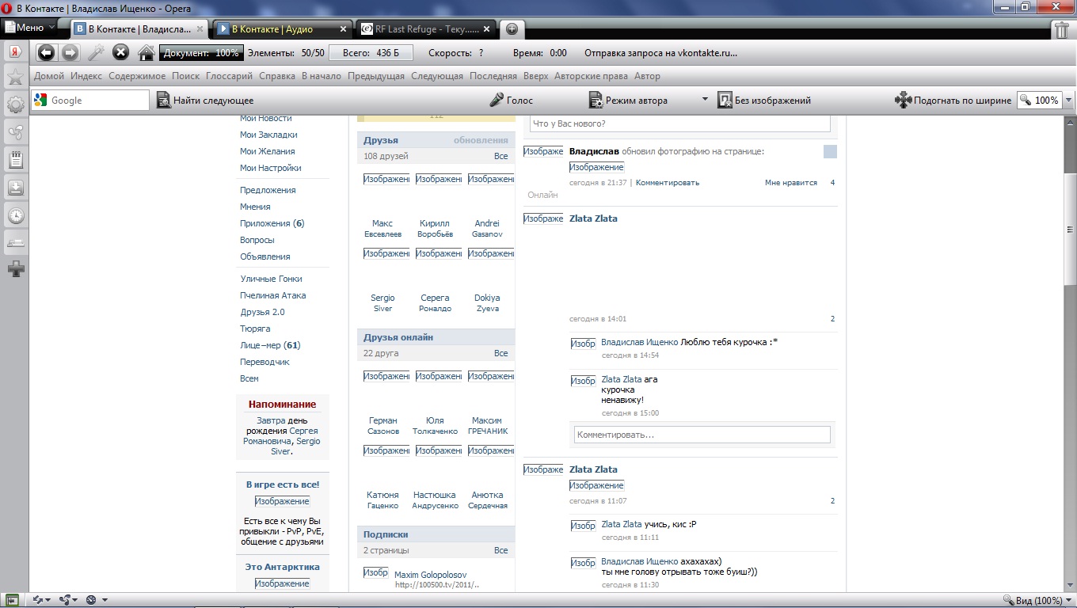Viewport: 1077px width, 608px height.
Task: Toggle the Without images button
Action: tap(764, 100)
